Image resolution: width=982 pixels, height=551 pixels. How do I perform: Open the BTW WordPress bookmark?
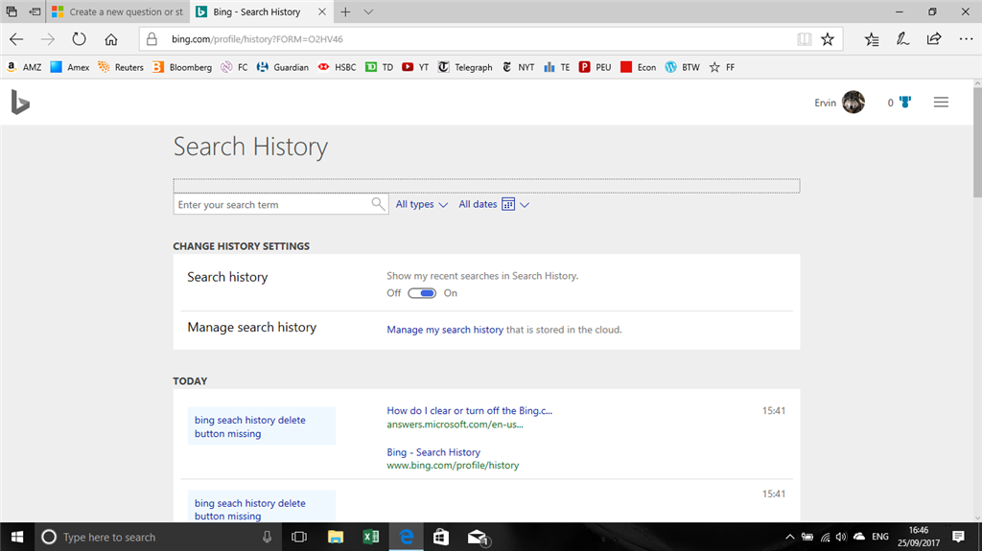click(682, 67)
